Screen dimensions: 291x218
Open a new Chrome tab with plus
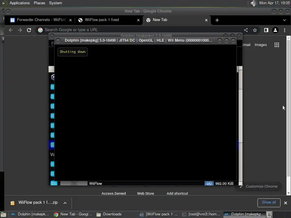(x=217, y=20)
